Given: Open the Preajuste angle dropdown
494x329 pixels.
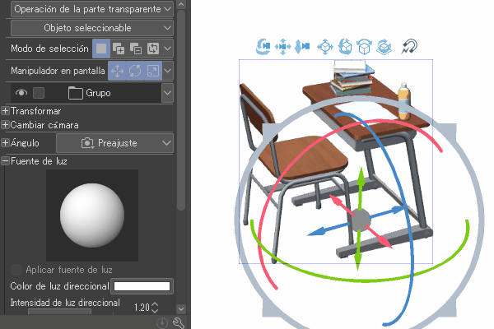Looking at the screenshot, I should click(114, 143).
